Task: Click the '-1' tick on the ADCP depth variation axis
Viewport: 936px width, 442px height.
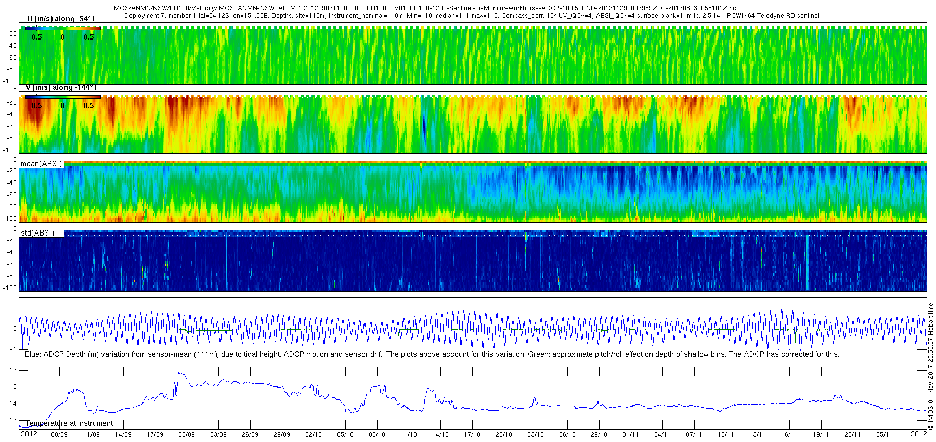Action: click(14, 349)
